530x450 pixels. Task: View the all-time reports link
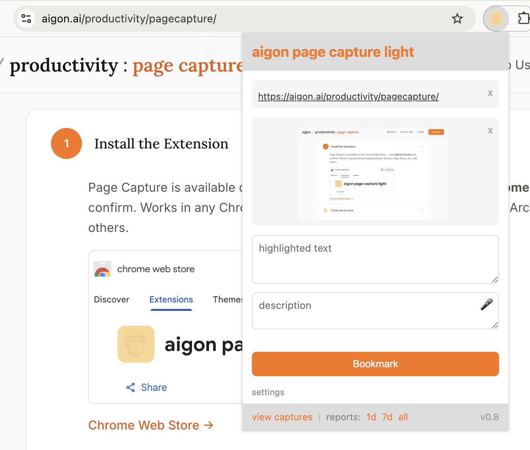[x=403, y=417]
